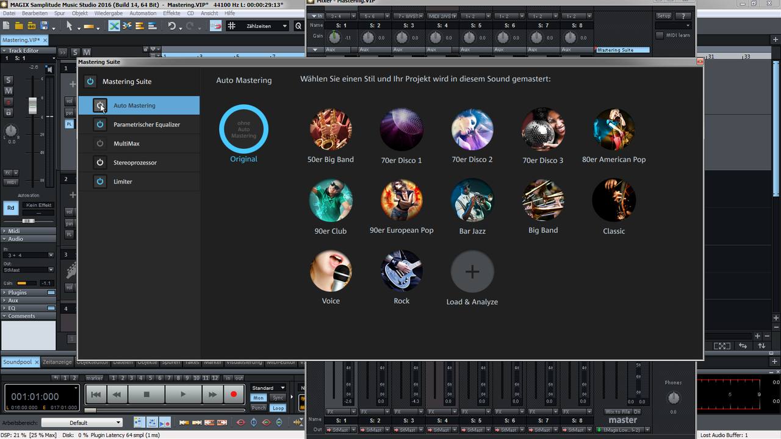This screenshot has height=439, width=781.
Task: Toggle the Stereoprozessor power switch
Action: (100, 162)
